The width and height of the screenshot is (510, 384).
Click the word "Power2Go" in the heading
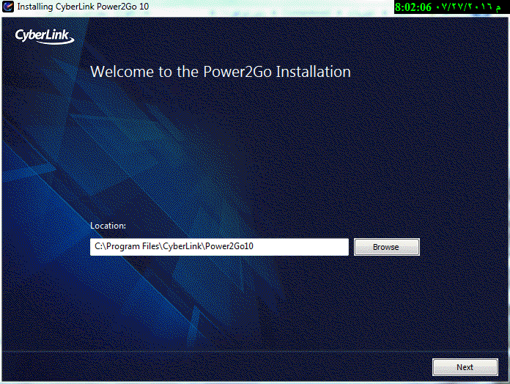pos(237,72)
